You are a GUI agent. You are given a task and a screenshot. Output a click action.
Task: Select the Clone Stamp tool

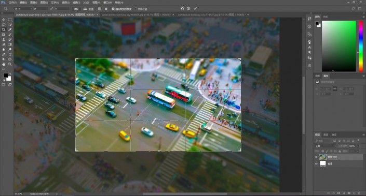4,39
